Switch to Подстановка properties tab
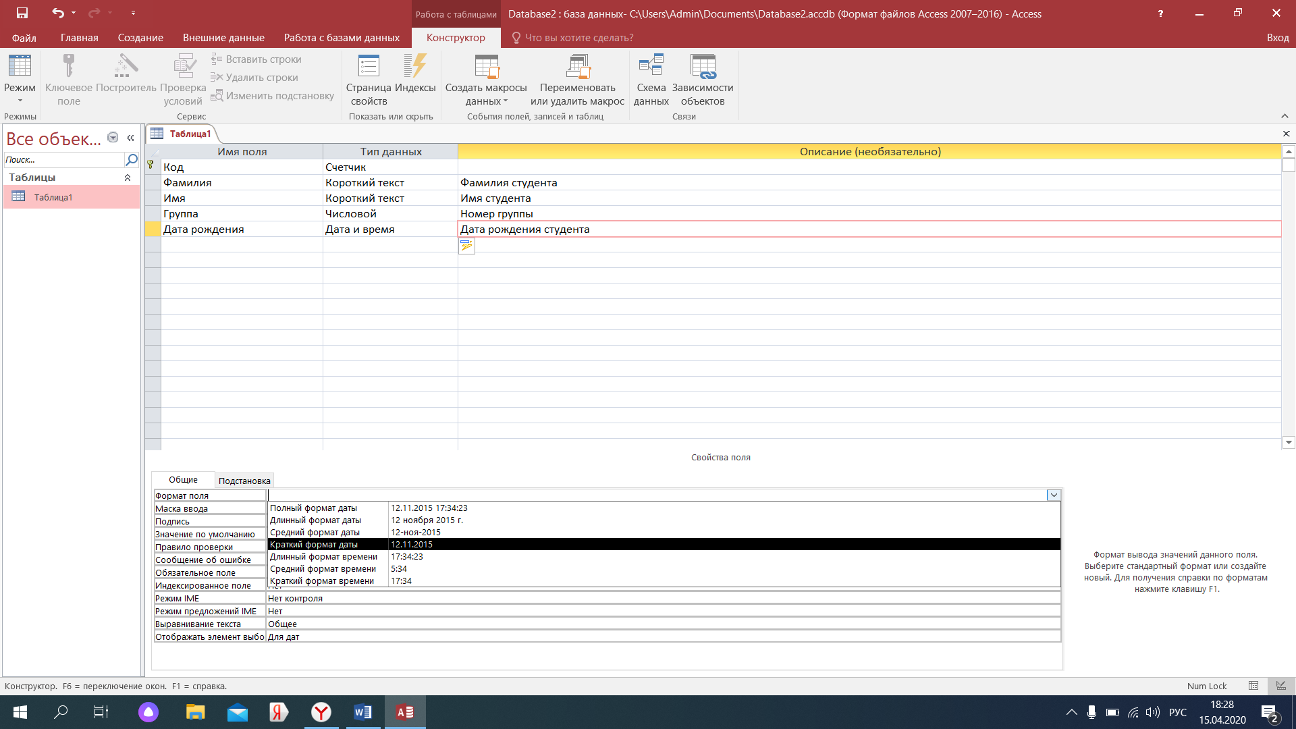Image resolution: width=1296 pixels, height=729 pixels. (244, 481)
